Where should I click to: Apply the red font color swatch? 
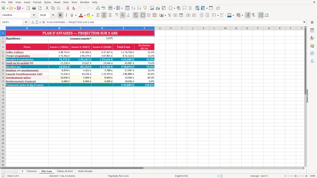coord(81,15)
